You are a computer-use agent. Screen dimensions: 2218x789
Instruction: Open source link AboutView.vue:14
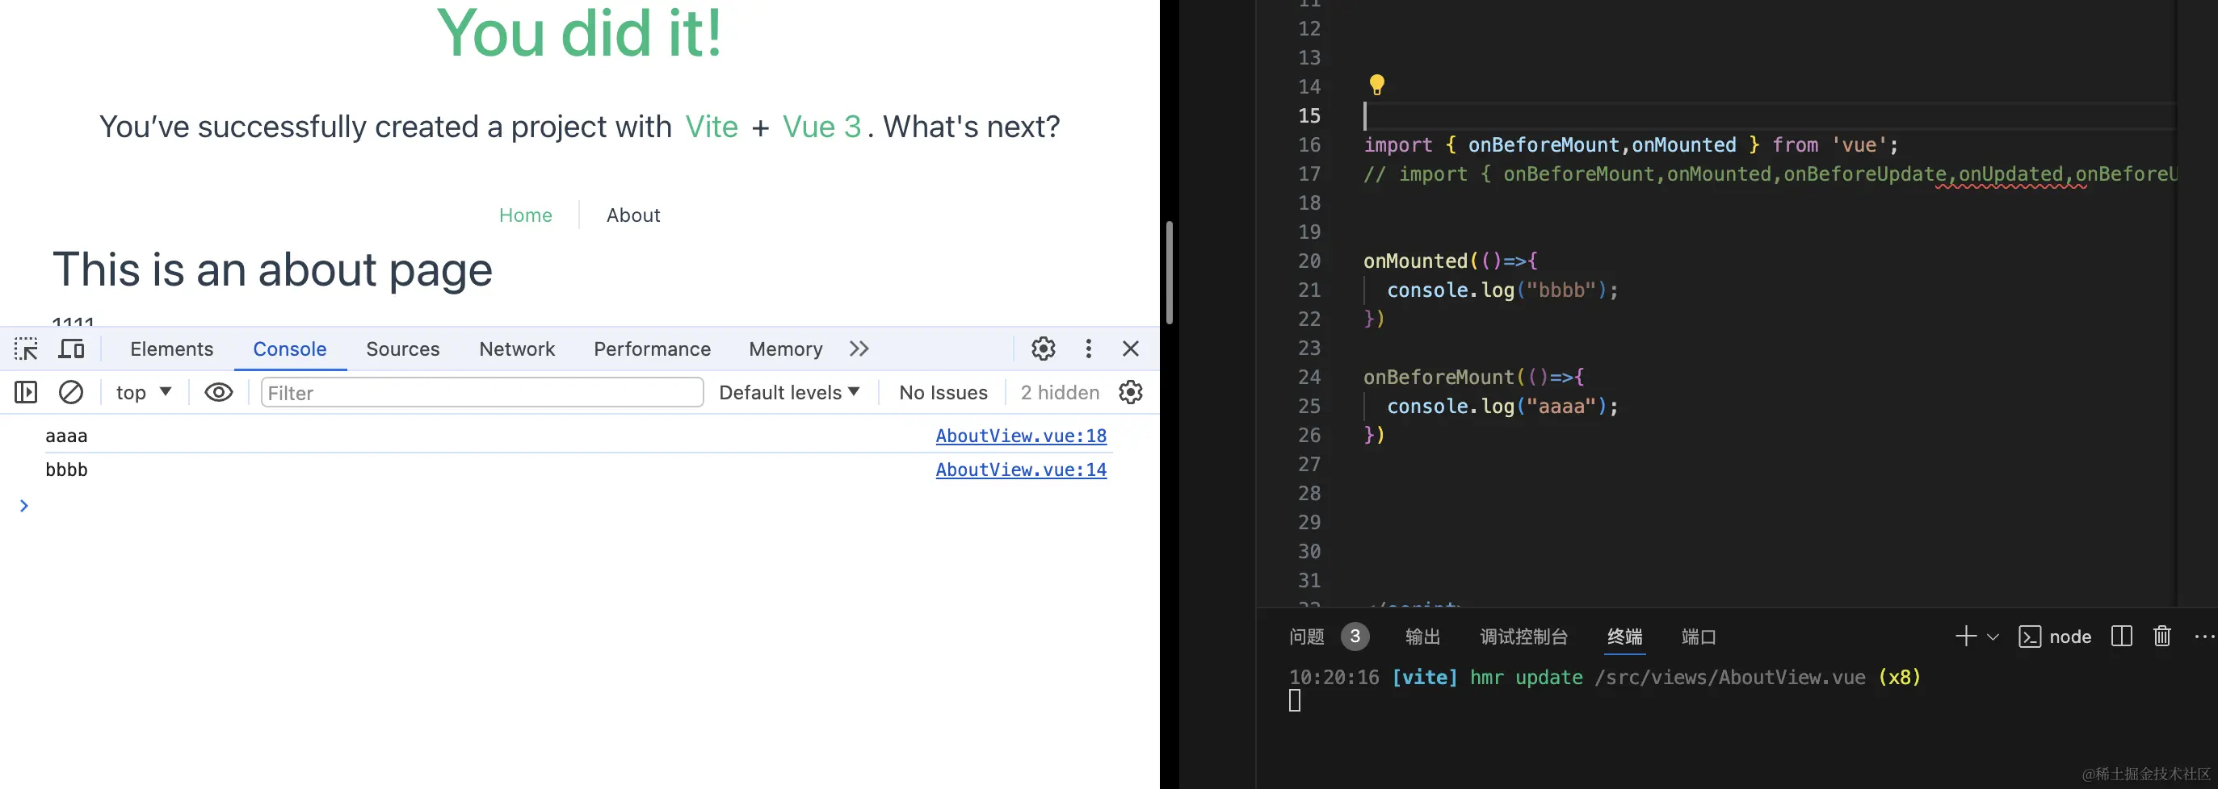click(x=1021, y=469)
